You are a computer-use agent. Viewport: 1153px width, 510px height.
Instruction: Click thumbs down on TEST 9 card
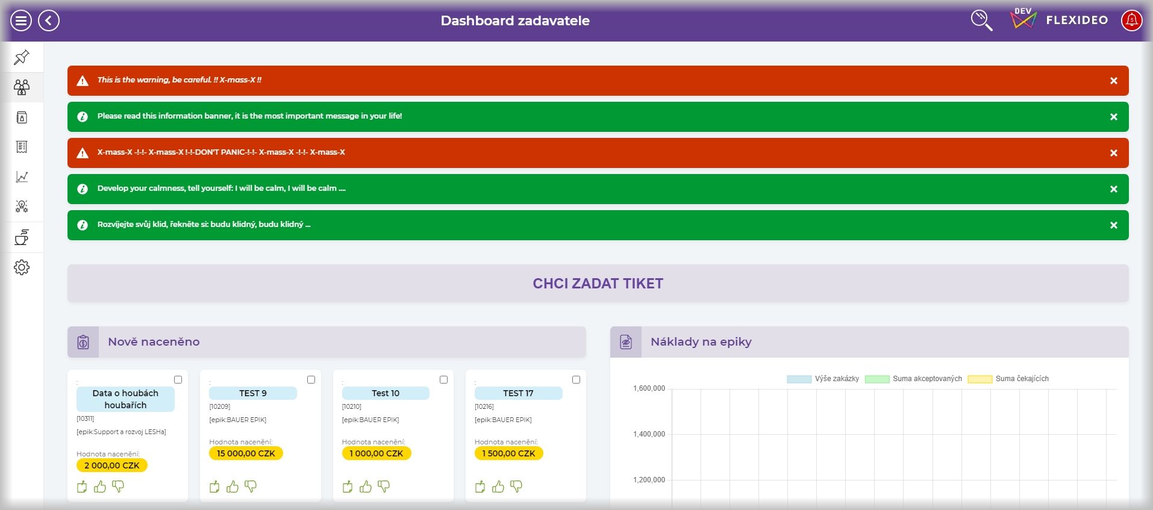coord(251,487)
